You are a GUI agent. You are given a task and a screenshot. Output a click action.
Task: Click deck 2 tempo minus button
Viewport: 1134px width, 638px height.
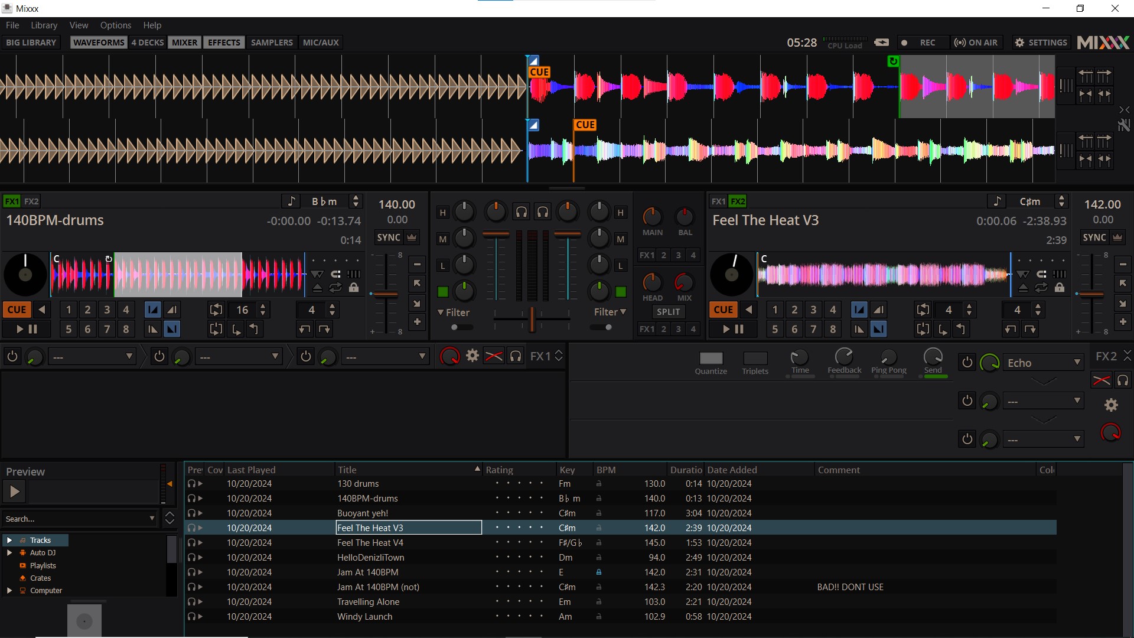coord(1123,264)
